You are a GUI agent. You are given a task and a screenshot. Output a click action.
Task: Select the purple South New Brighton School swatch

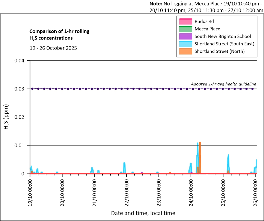[x=185, y=37]
